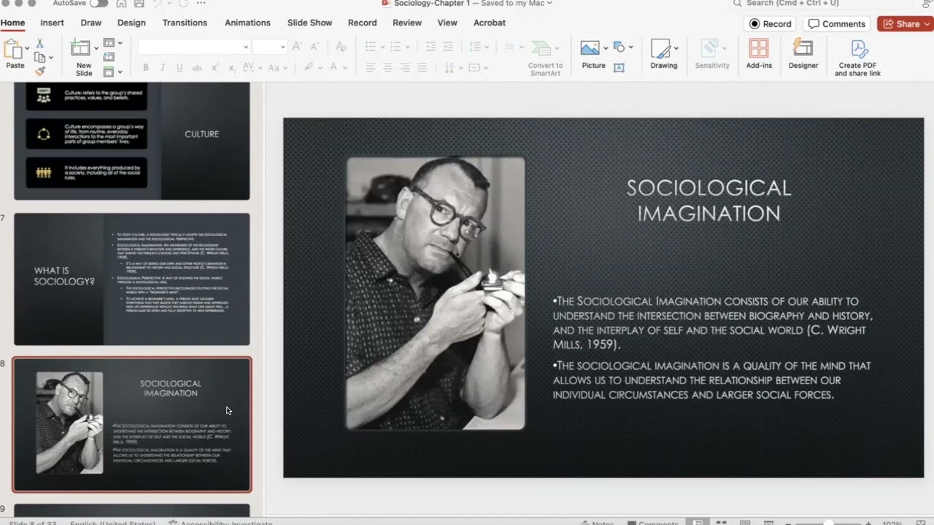Open the Line Spacing dropdown
The height and width of the screenshot is (525, 934).
tap(479, 47)
